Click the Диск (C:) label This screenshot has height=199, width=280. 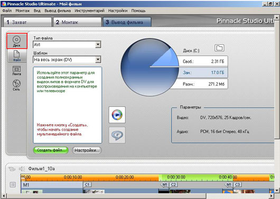coord(191,51)
